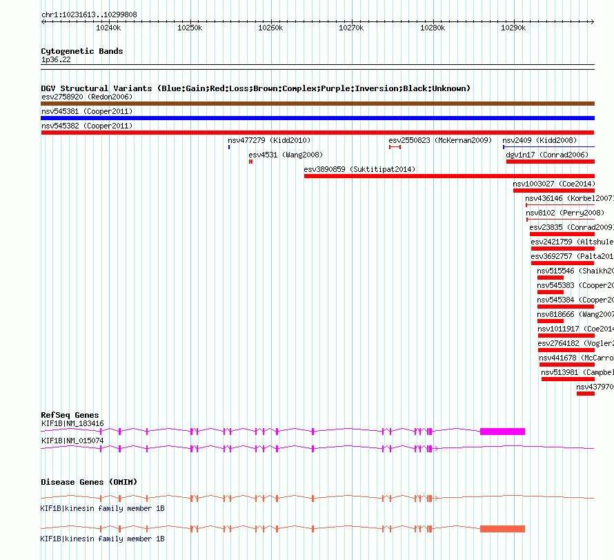
Task: Click the 10280k ruler position label
Action: click(x=433, y=28)
